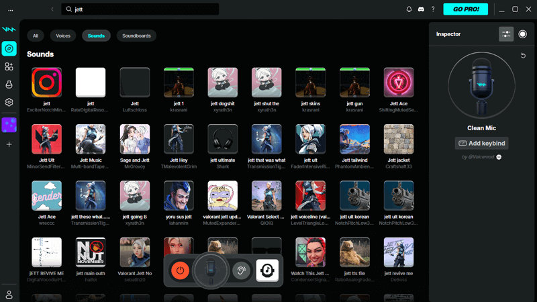This screenshot has width=537, height=302.
Task: Play the jett sound with Instagram logo
Action: (46, 83)
